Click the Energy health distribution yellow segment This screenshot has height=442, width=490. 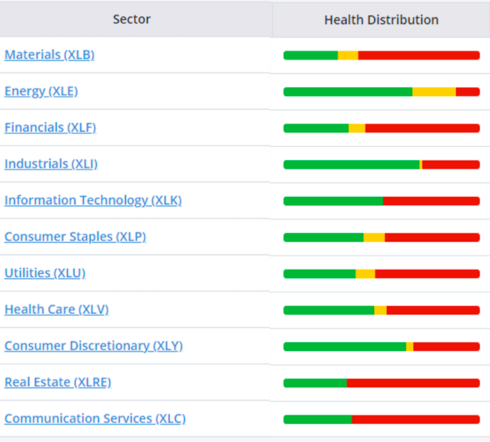coord(434,91)
